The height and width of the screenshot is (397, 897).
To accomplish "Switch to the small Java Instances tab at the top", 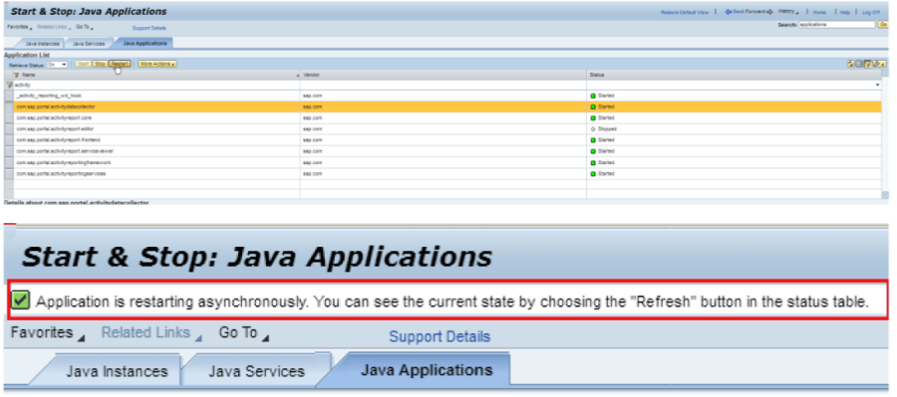I will click(x=42, y=44).
